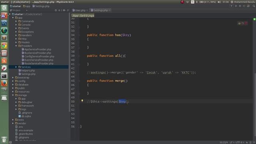Image resolution: width=256 pixels, height=144 pixels.
Task: Open browser preview icons in editor corner
Action: click(x=242, y=23)
